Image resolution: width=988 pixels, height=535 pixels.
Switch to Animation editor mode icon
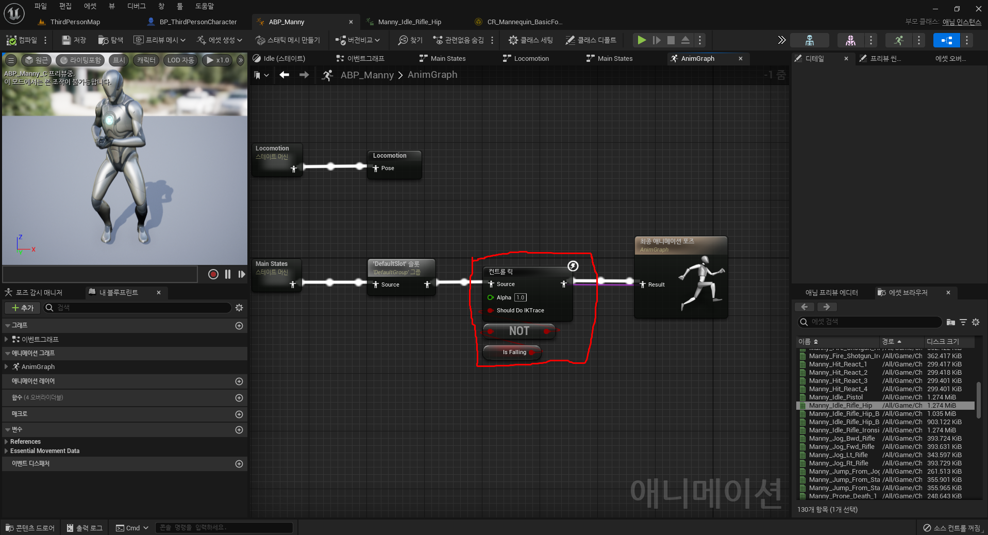pos(899,40)
